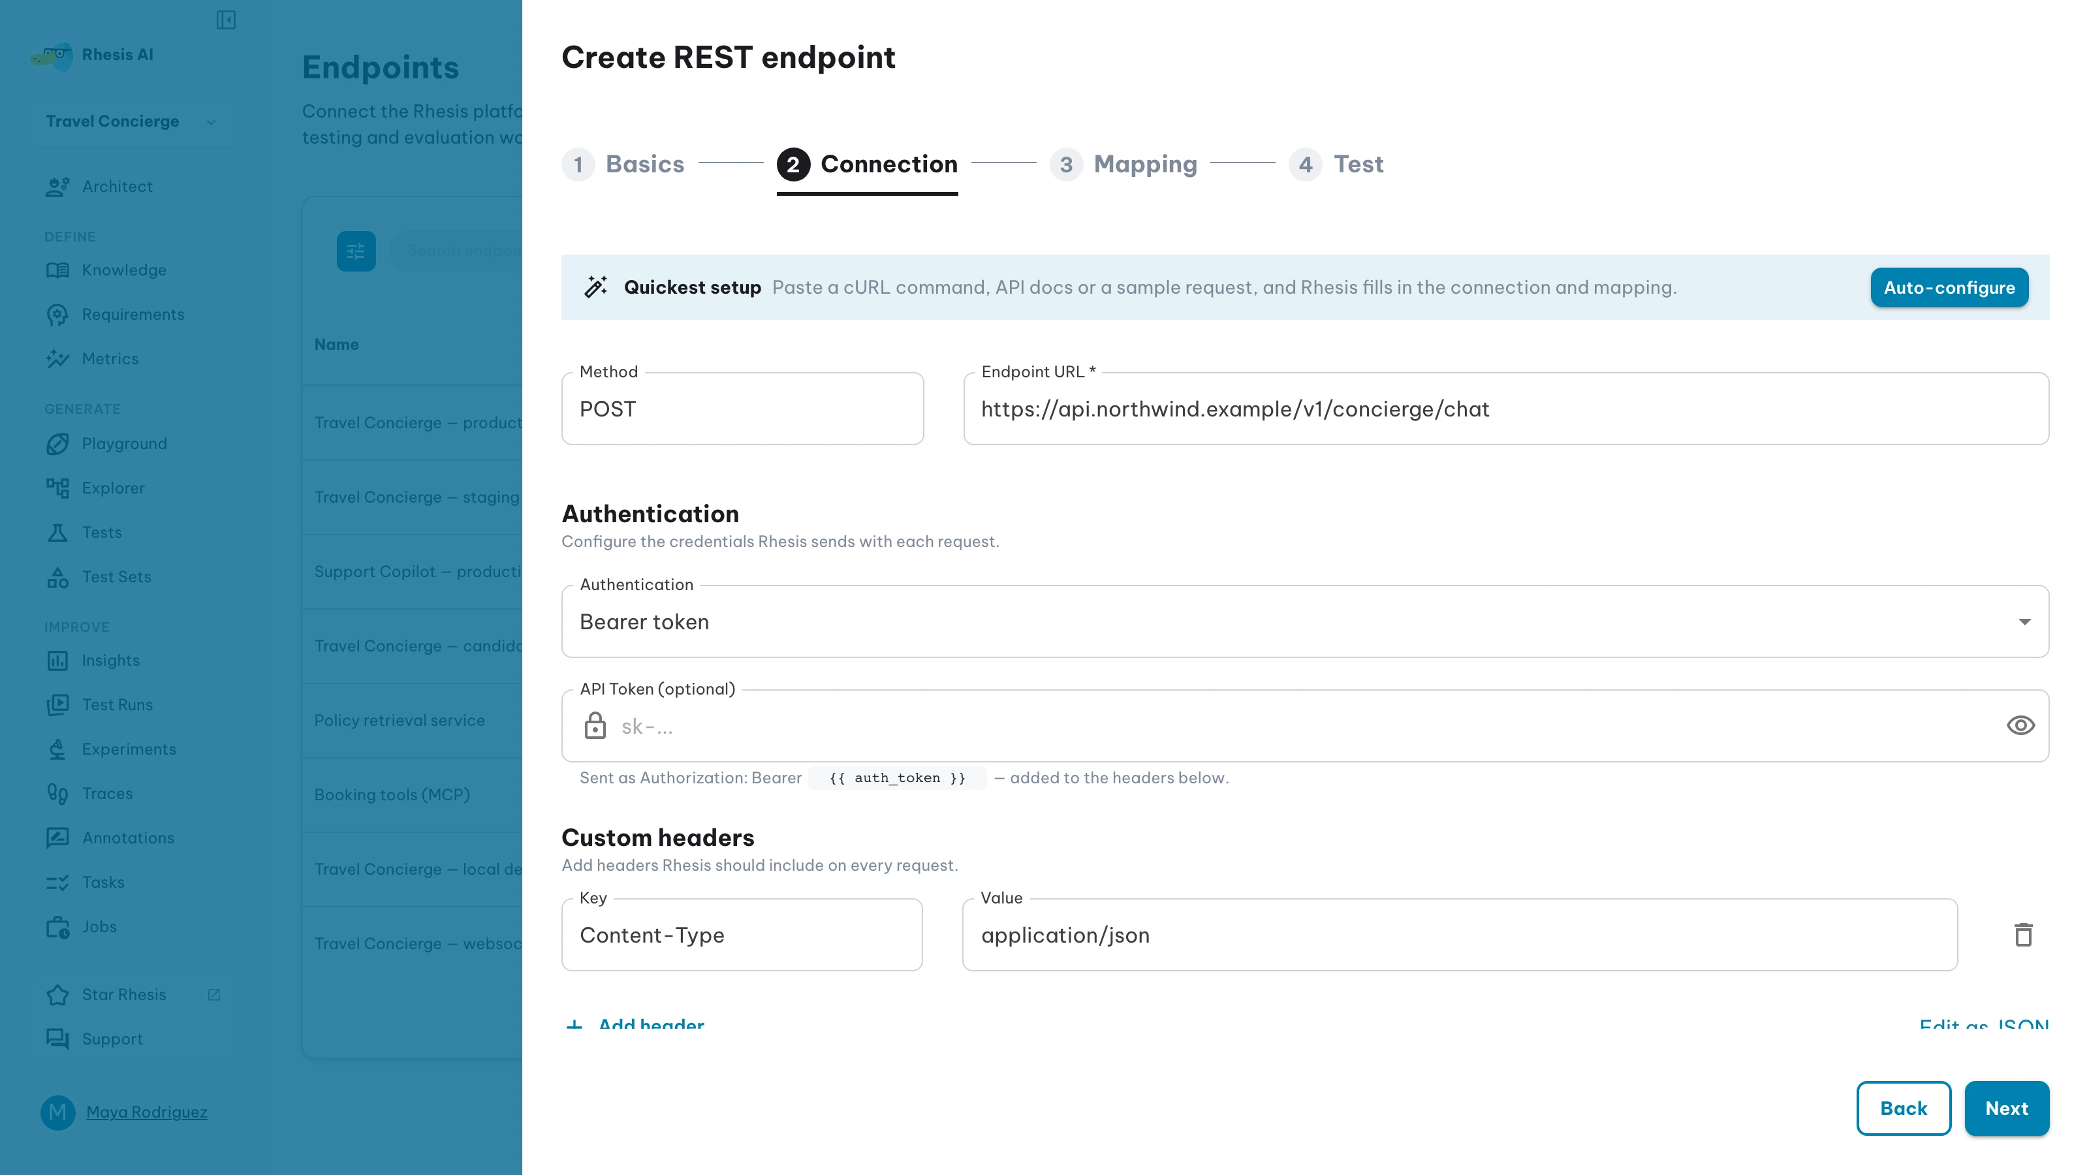Open the Knowledge section icon

coord(57,270)
